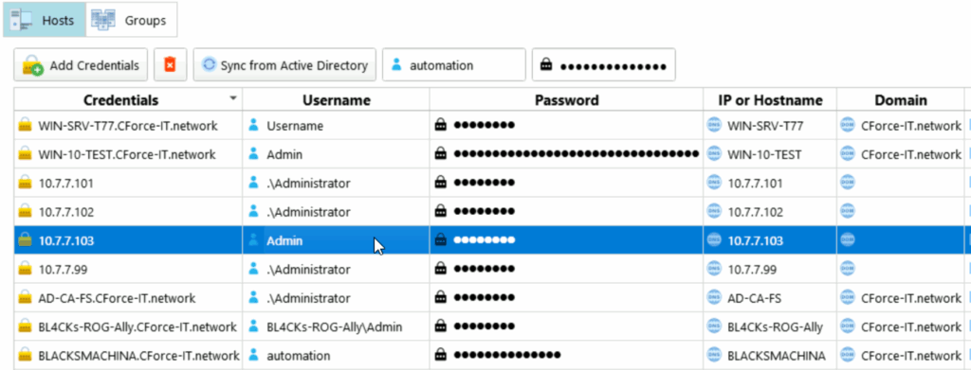Click the lock icon for WIN-10-TEST credentials
This screenshot has height=370, width=971.
point(25,154)
